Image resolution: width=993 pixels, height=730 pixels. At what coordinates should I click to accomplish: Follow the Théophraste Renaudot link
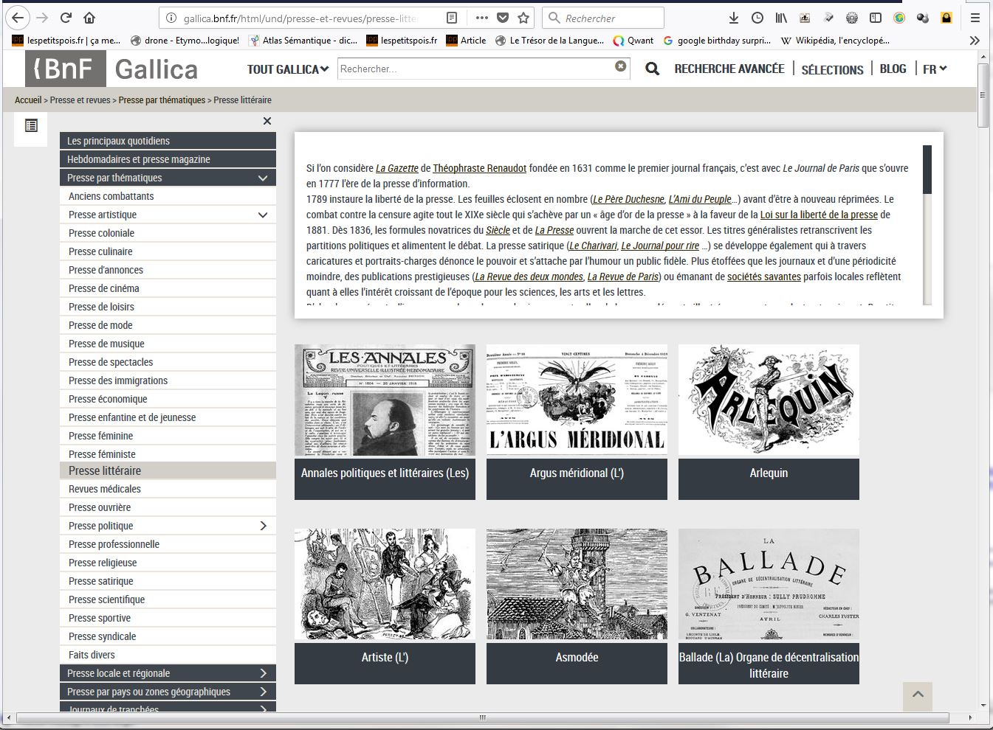click(x=479, y=168)
